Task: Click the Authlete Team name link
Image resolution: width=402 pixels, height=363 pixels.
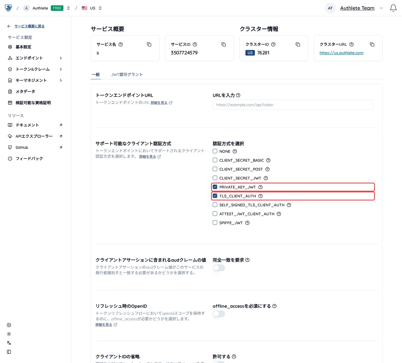Action: pos(357,8)
